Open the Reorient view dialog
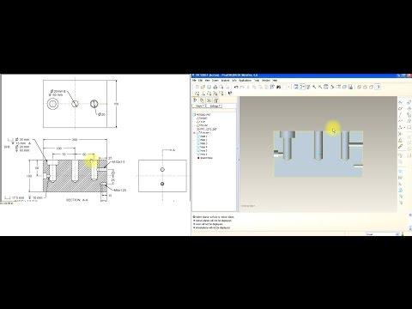 [332, 87]
